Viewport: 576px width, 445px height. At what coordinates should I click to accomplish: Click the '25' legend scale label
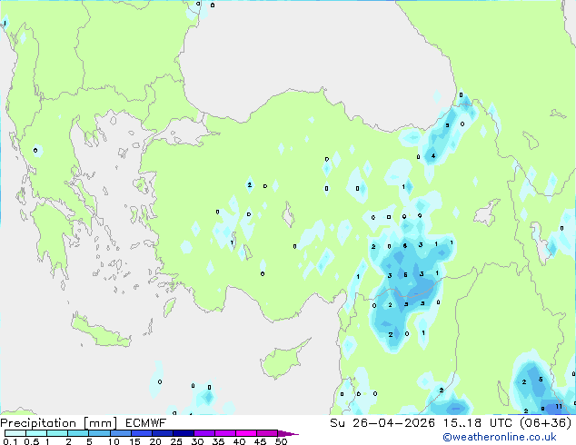click(176, 441)
